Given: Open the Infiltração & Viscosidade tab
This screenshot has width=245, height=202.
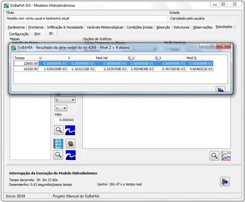Looking at the screenshot, I should [65, 27].
